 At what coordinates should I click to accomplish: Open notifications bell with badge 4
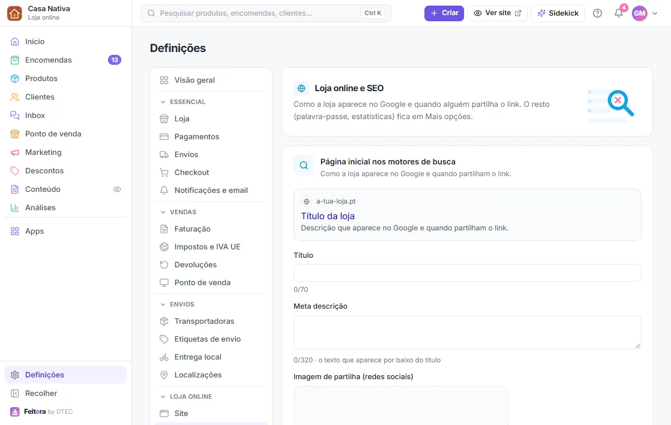[x=618, y=13]
